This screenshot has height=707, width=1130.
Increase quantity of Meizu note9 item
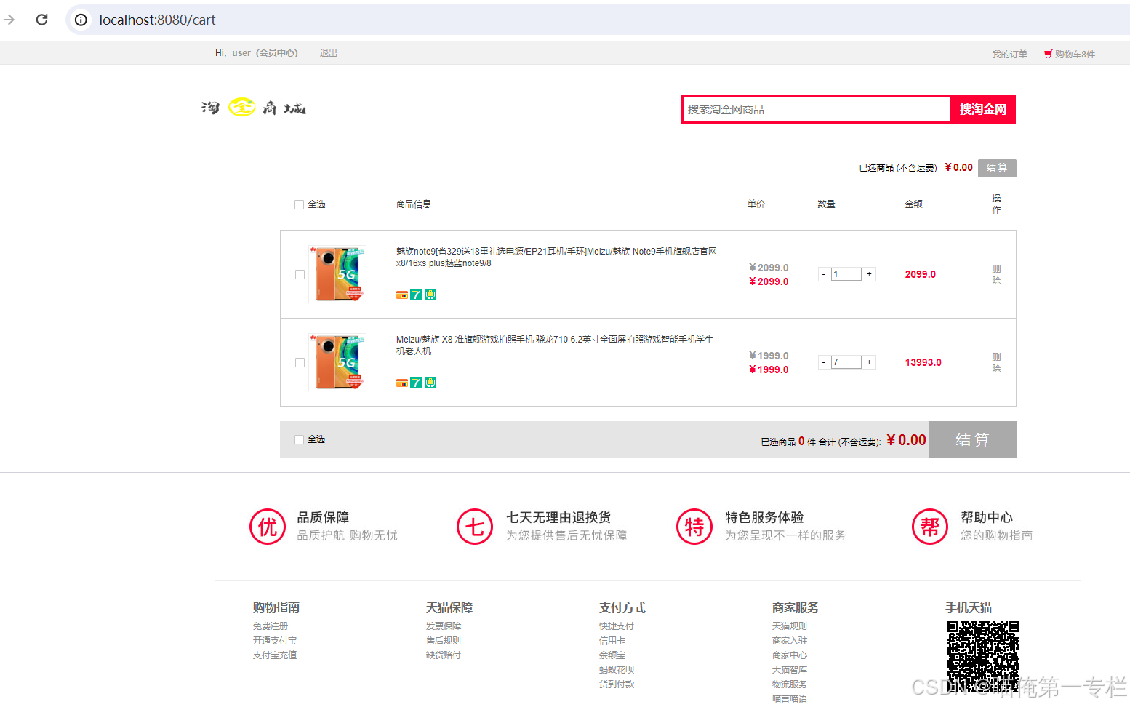pyautogui.click(x=869, y=274)
